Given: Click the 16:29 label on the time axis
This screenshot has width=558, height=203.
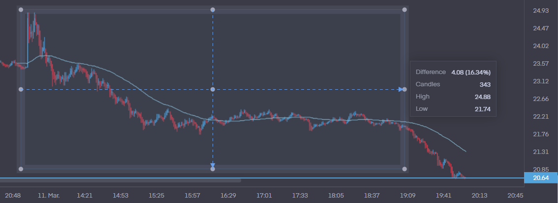Looking at the screenshot, I should click(228, 195).
